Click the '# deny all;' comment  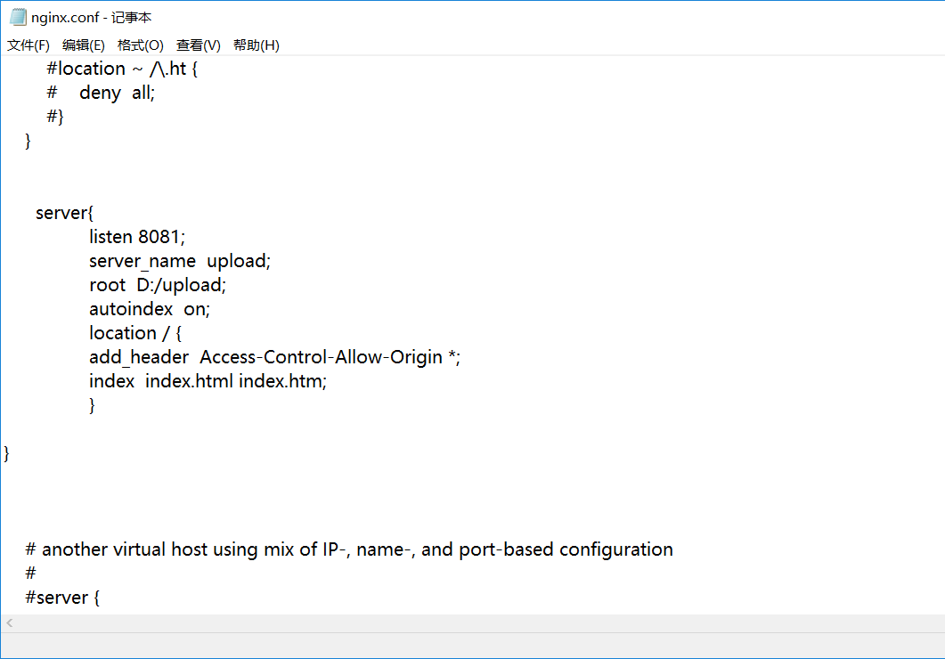tap(101, 93)
